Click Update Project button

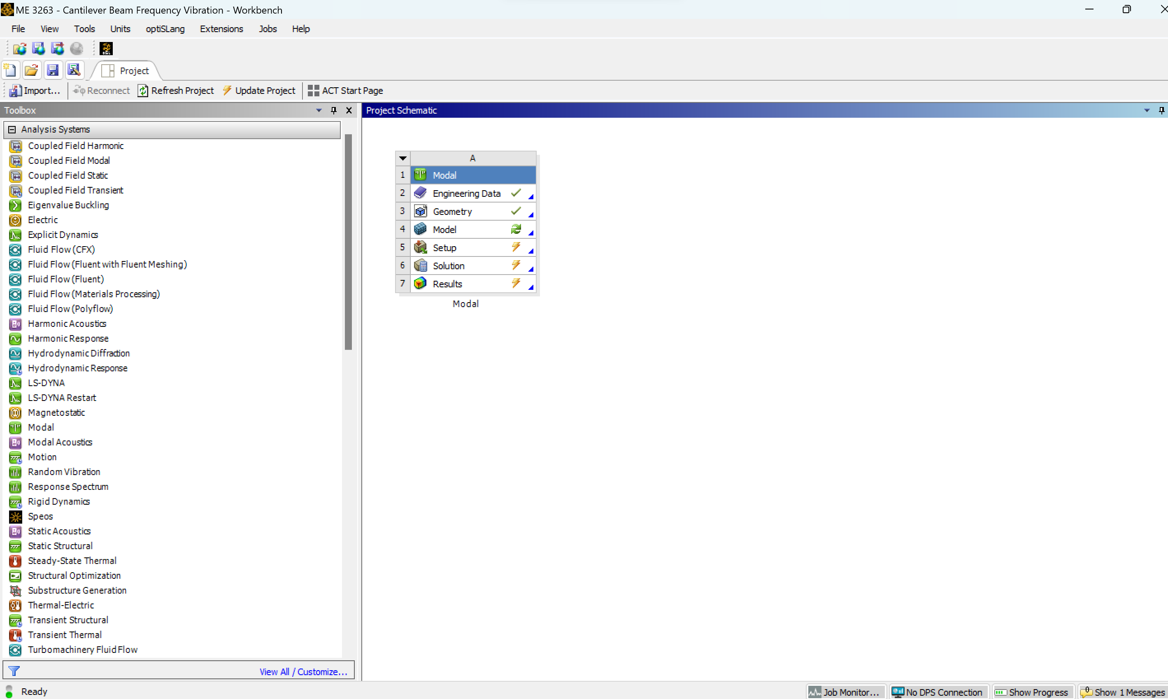(259, 91)
